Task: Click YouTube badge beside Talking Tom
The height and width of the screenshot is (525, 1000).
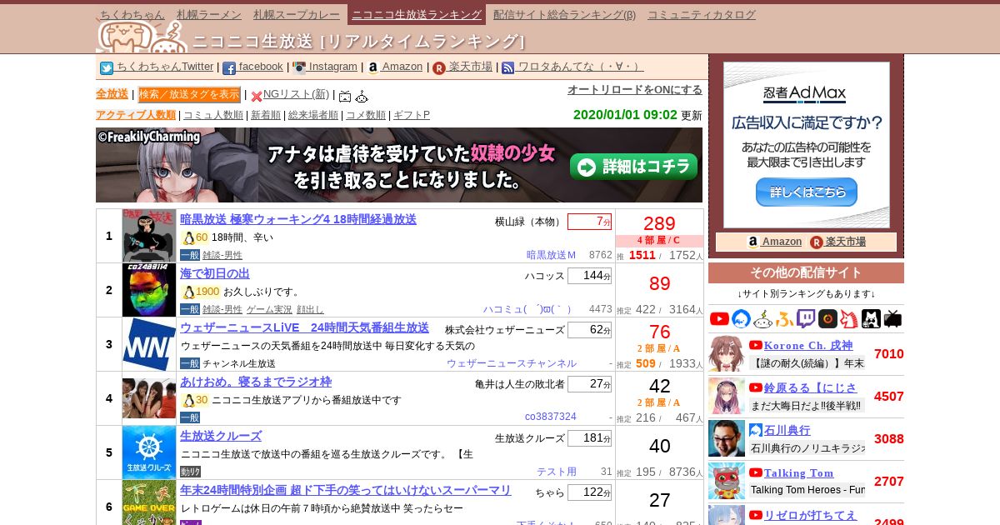Action: click(756, 472)
